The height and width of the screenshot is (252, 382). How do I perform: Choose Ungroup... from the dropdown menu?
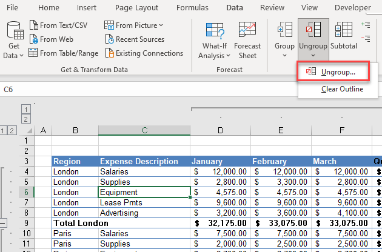pyautogui.click(x=338, y=72)
